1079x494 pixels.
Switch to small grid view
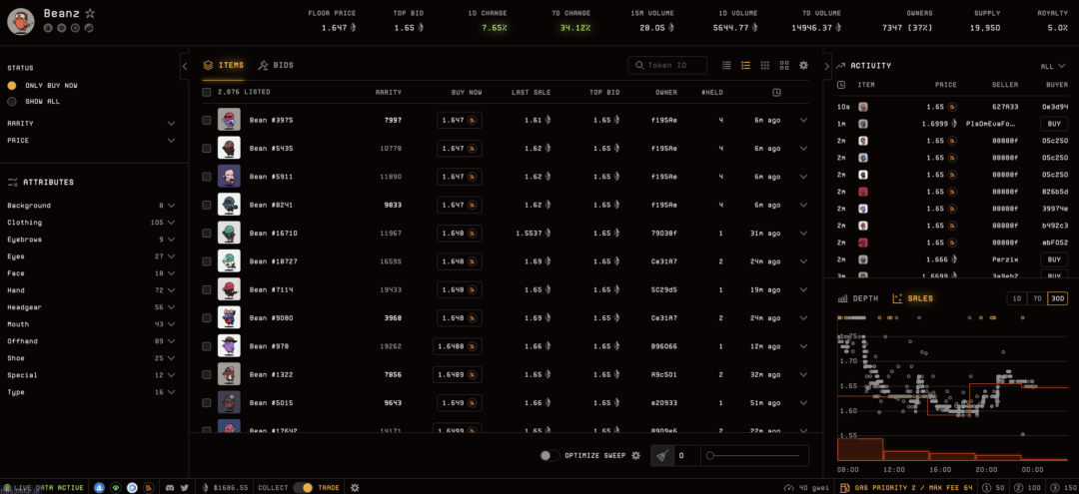[764, 65]
